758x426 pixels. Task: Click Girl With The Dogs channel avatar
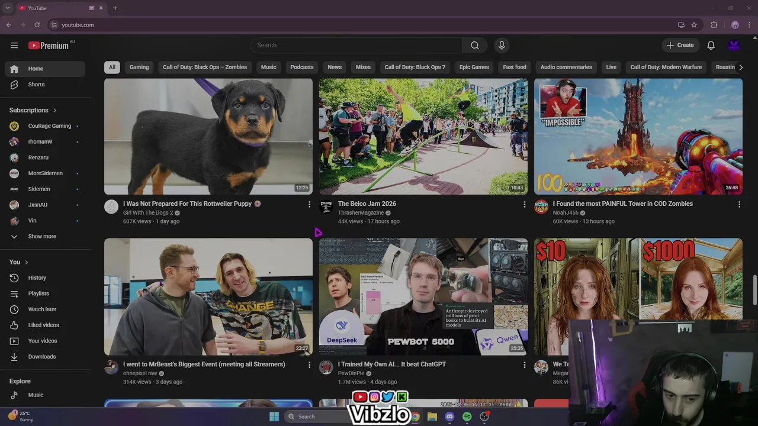click(111, 206)
